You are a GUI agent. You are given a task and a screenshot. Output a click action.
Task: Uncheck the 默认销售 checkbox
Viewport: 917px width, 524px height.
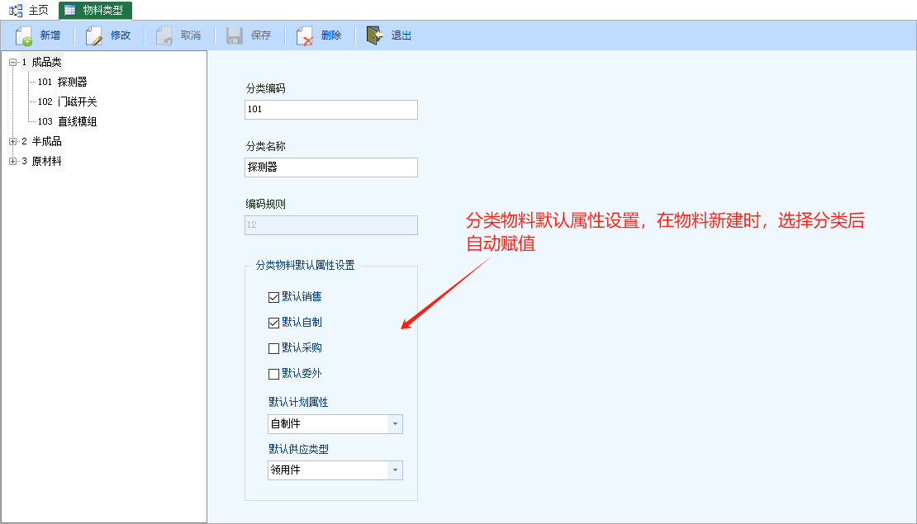pyautogui.click(x=273, y=297)
